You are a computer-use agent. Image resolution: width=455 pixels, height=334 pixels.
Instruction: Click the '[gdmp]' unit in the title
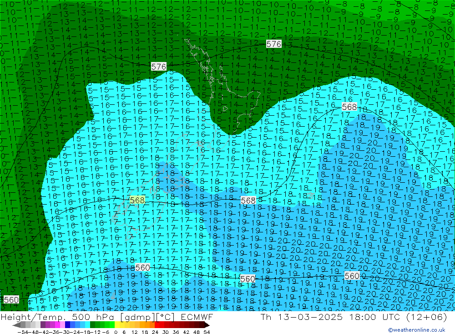pyautogui.click(x=137, y=317)
